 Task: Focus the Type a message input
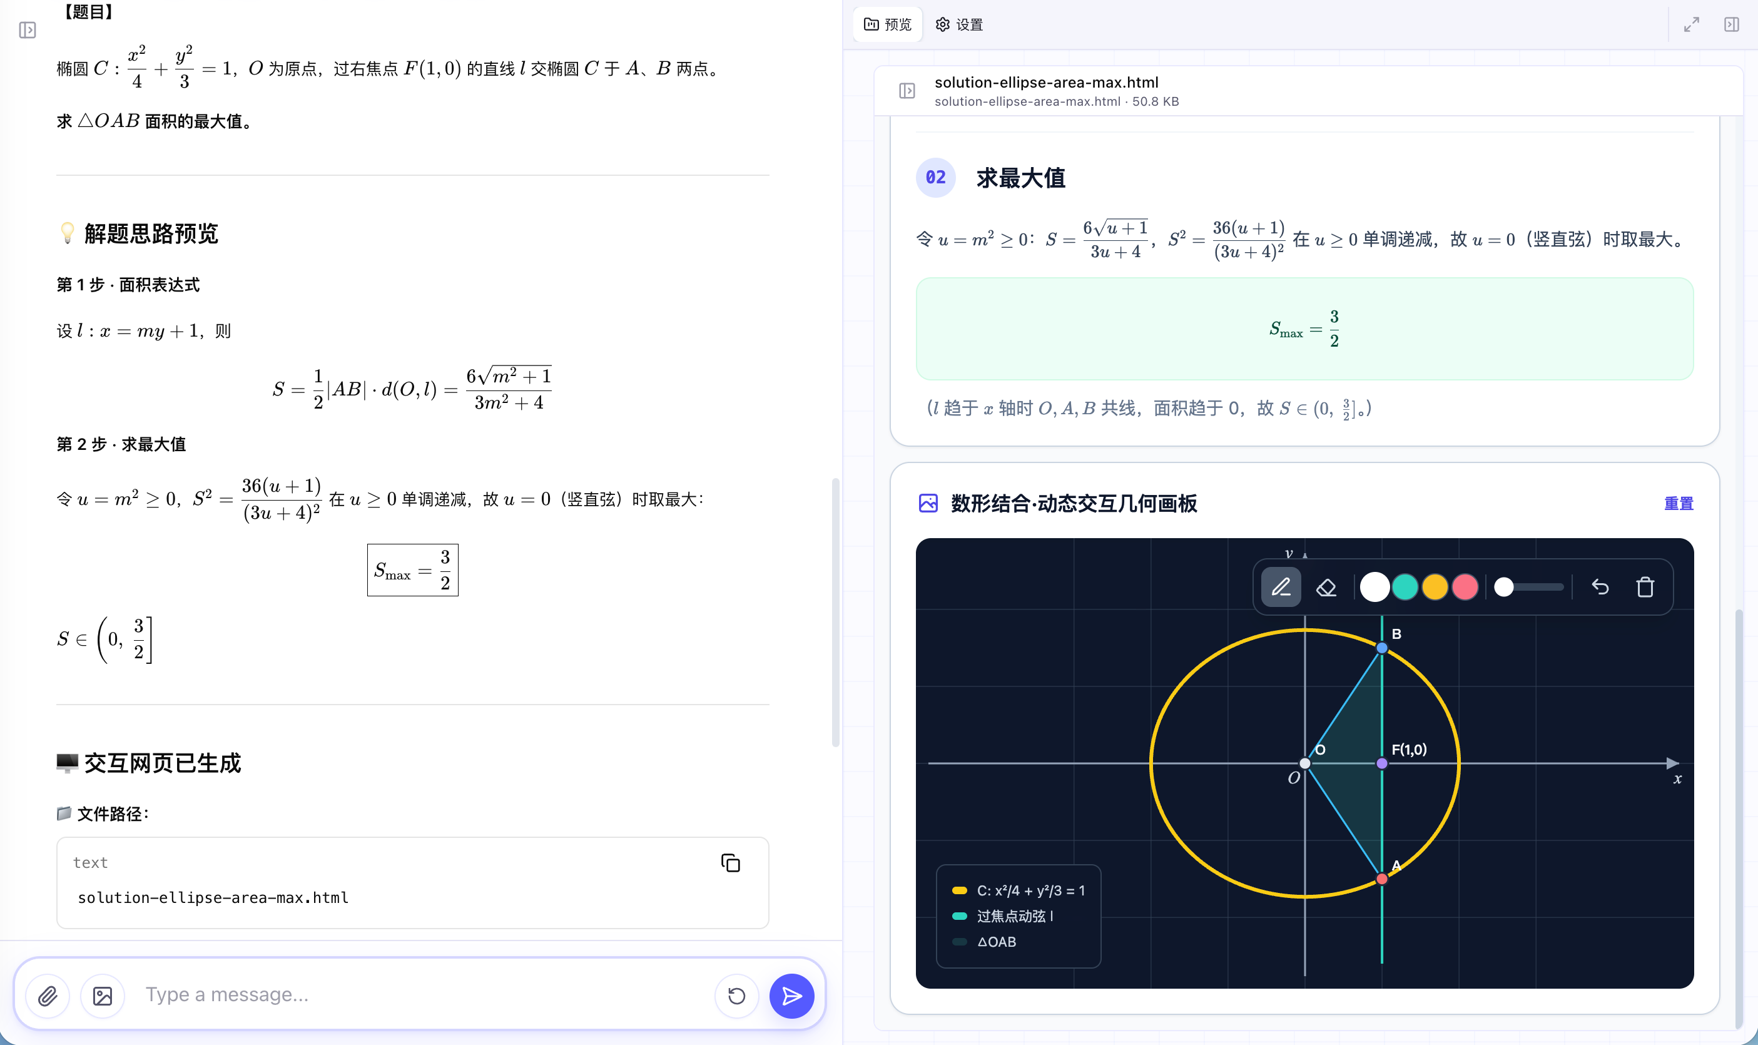coord(422,994)
